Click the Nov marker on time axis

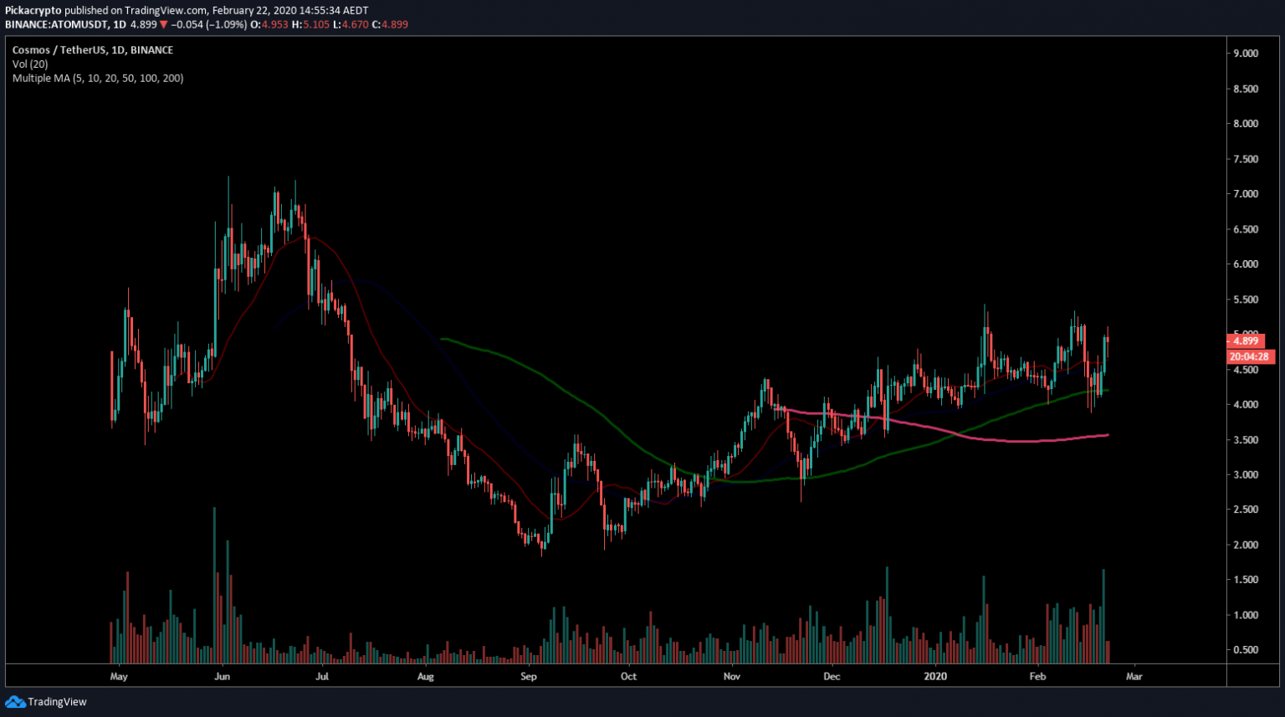click(732, 677)
